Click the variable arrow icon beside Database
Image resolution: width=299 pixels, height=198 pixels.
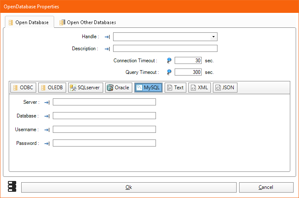click(47, 116)
